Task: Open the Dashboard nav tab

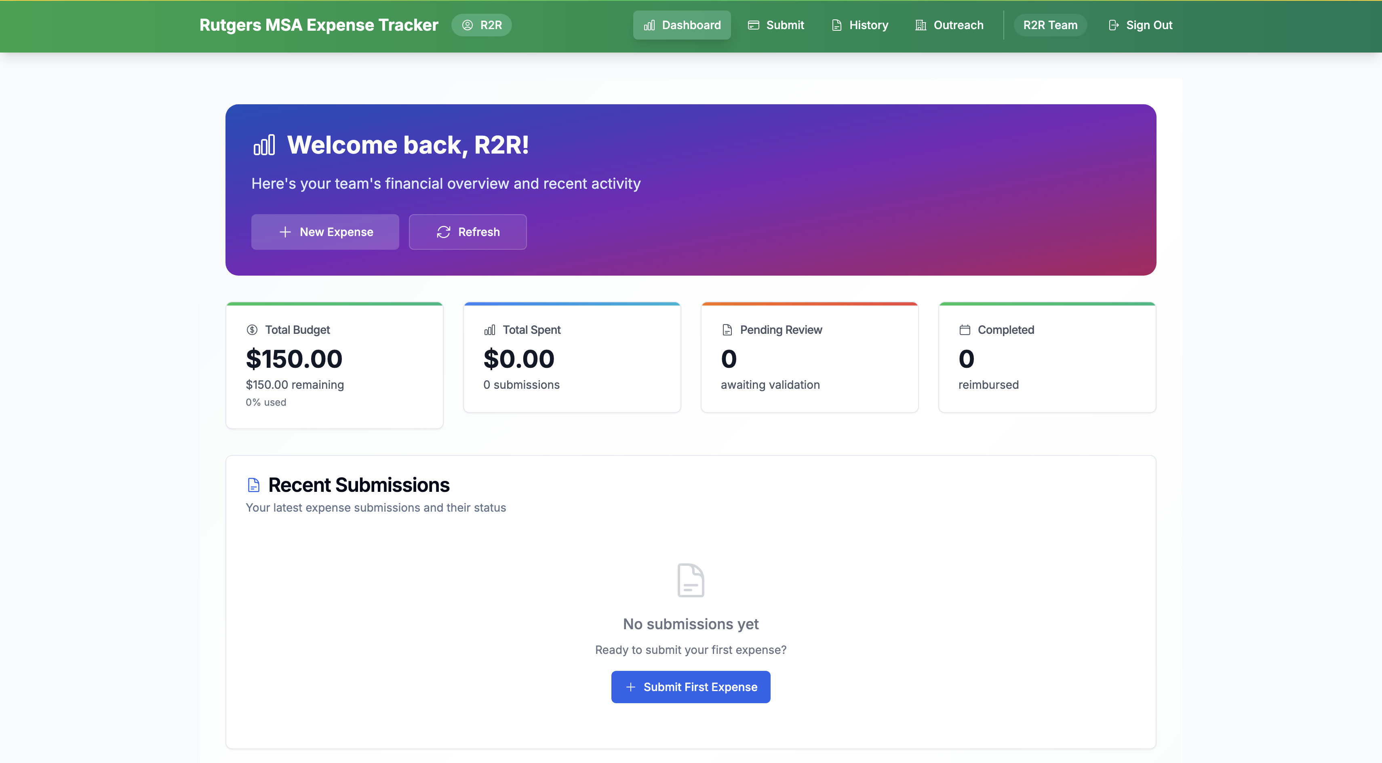Action: click(681, 25)
